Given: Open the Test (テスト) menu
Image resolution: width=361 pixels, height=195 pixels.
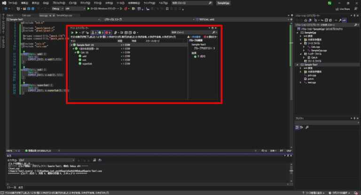Looking at the screenshot, I should (x=97, y=3).
